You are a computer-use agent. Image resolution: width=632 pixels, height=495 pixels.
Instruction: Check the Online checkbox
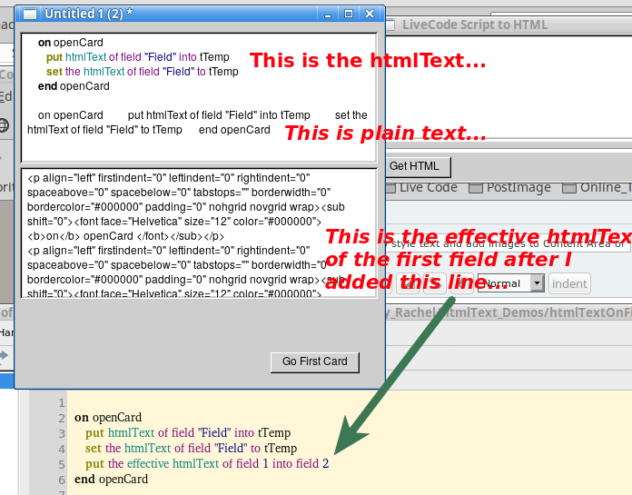point(568,188)
